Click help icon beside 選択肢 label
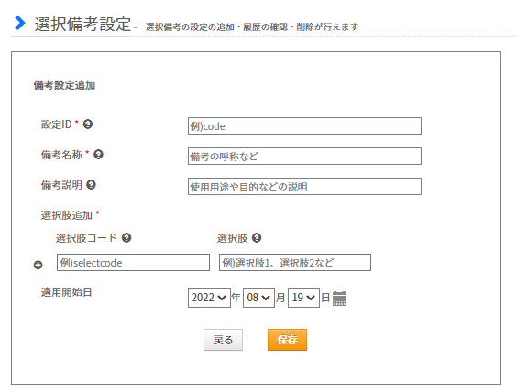Screen dimensions: 517x392 pyautogui.click(x=257, y=237)
